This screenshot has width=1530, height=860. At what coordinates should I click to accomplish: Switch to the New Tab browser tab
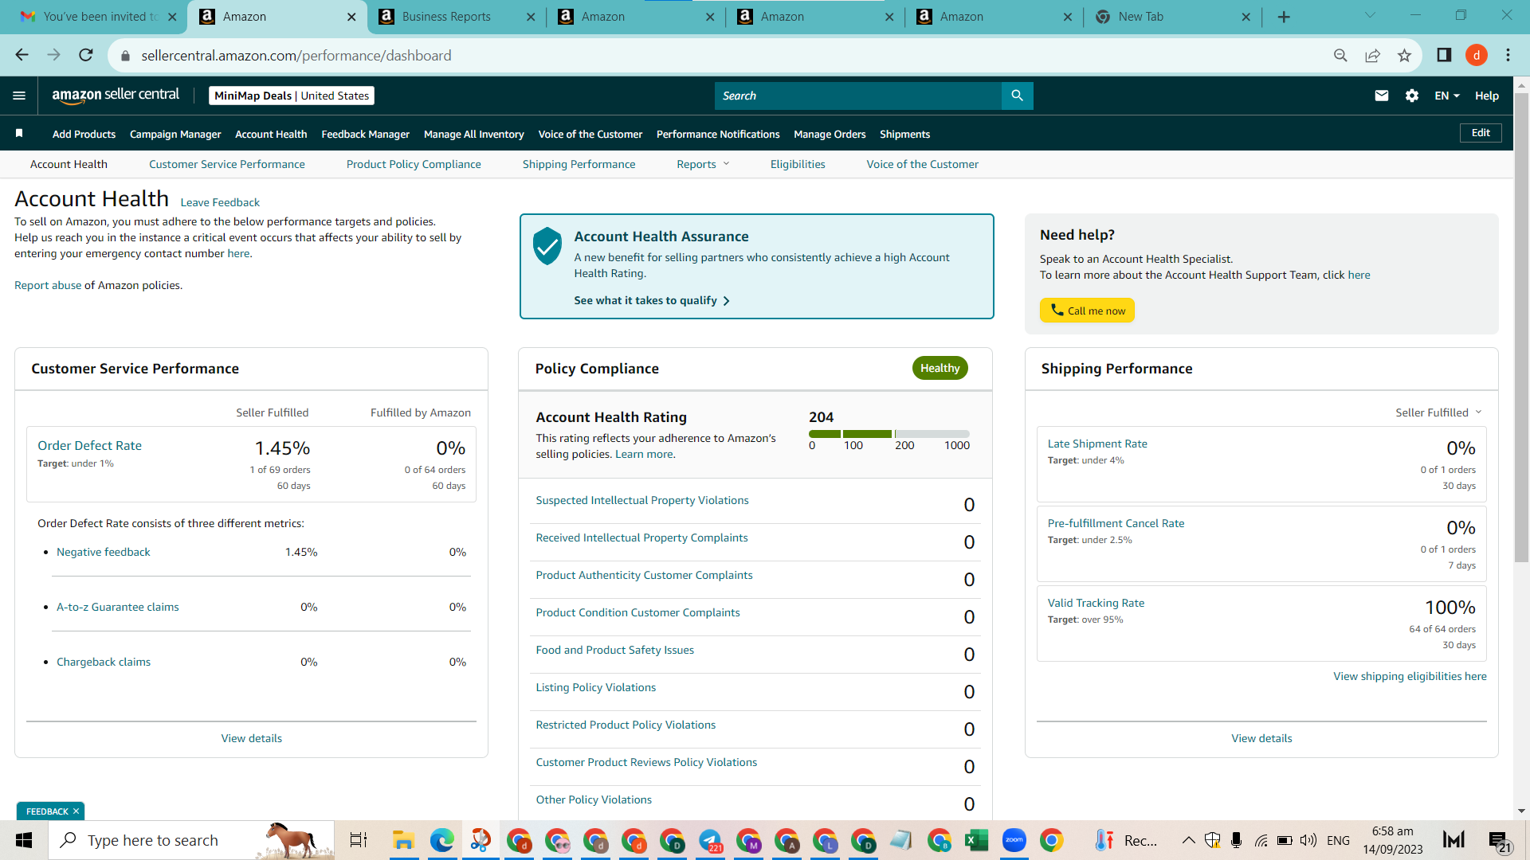tap(1172, 17)
